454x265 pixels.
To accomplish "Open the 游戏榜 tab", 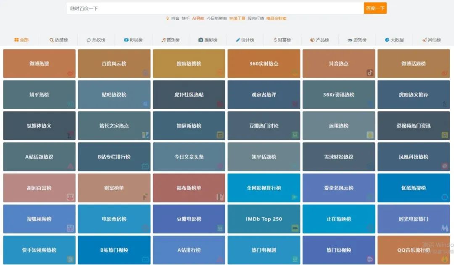I will tap(357, 40).
